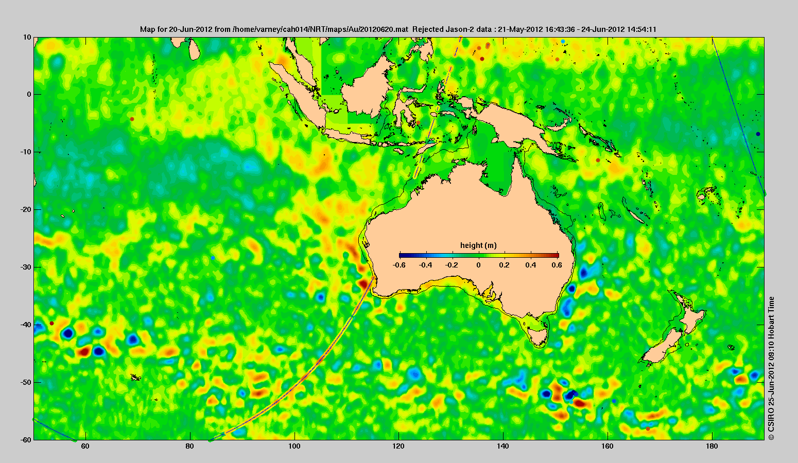Screen dimensions: 798x463
Task: Click the dark blue end of height colorbar
Action: click(x=403, y=255)
